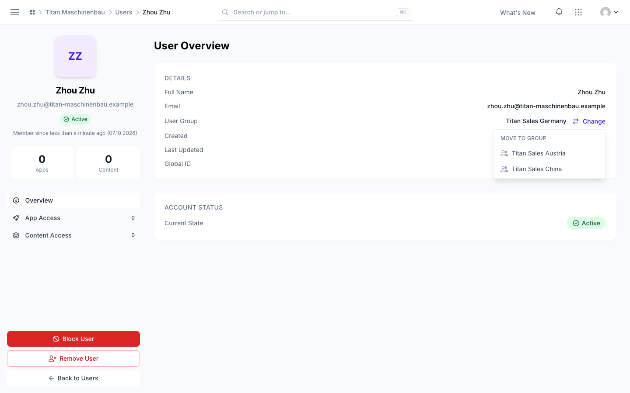The height and width of the screenshot is (393, 630).
Task: Click the ZZ profile avatar
Action: (75, 56)
